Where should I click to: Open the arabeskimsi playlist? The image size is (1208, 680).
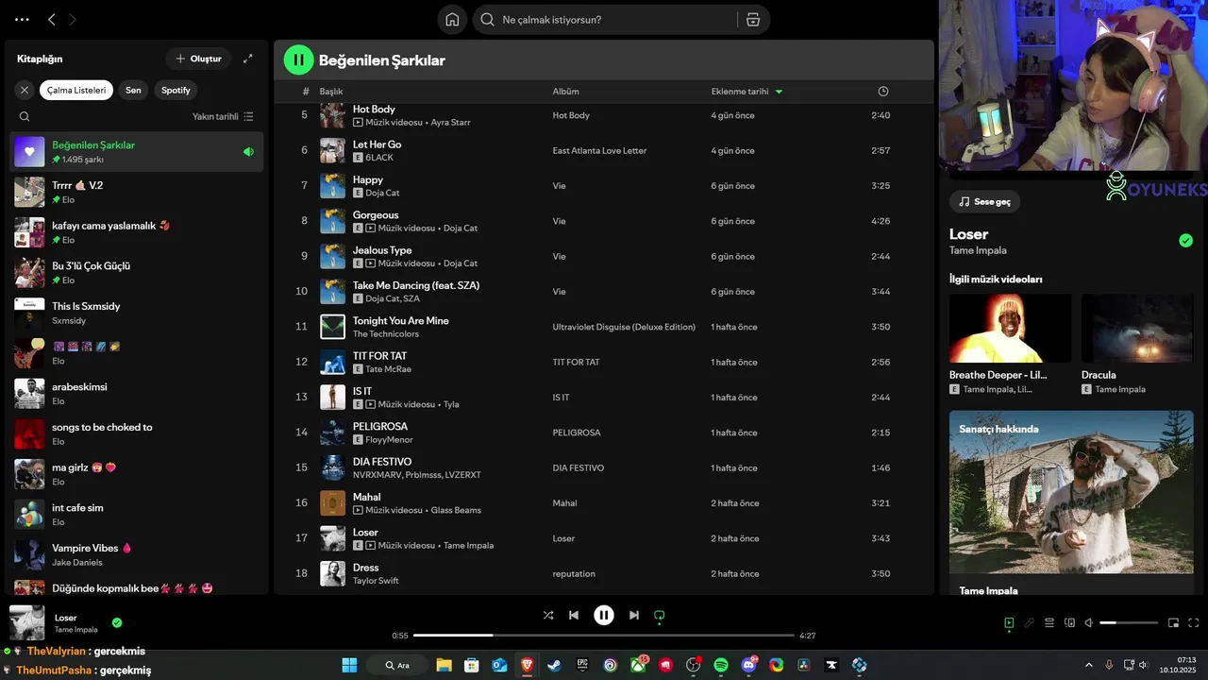pos(137,393)
